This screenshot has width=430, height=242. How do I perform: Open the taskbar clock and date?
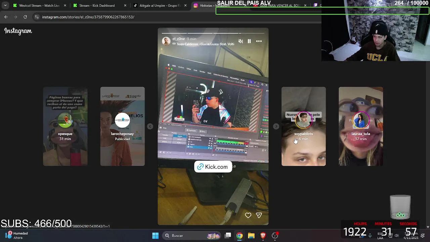411,235
